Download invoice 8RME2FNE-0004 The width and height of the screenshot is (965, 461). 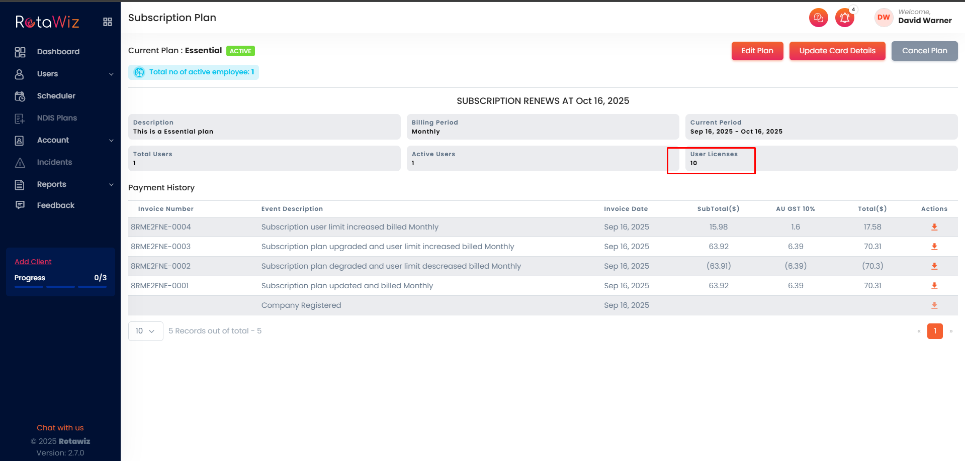[x=934, y=227]
